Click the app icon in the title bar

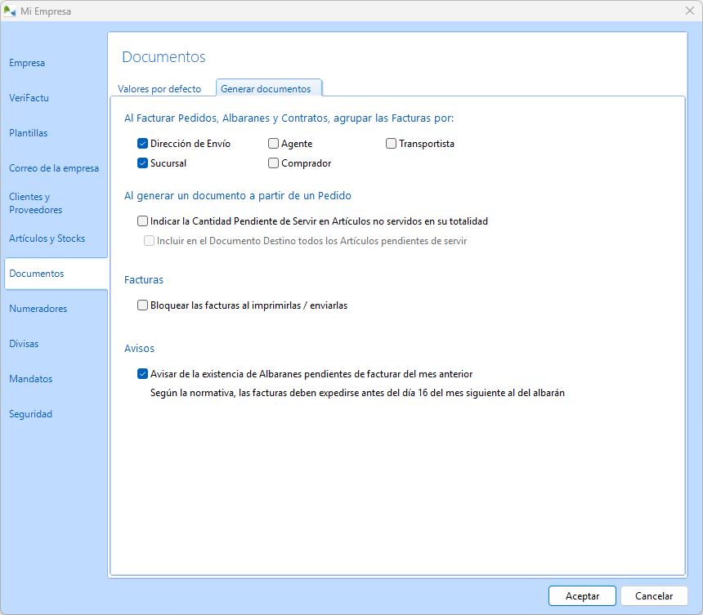[11, 11]
